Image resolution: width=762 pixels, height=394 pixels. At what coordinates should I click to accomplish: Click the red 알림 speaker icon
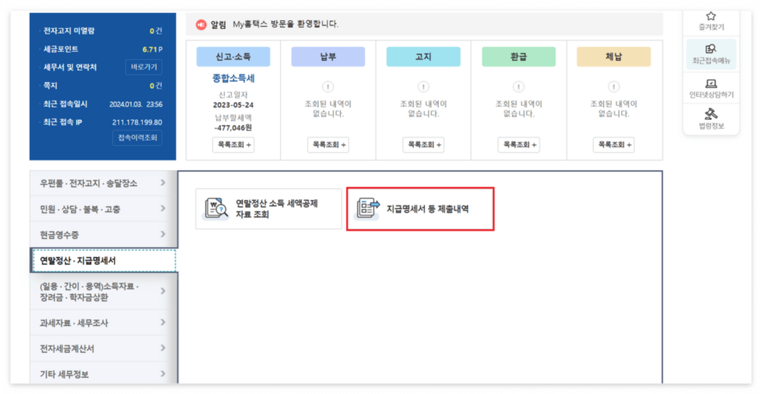[201, 24]
